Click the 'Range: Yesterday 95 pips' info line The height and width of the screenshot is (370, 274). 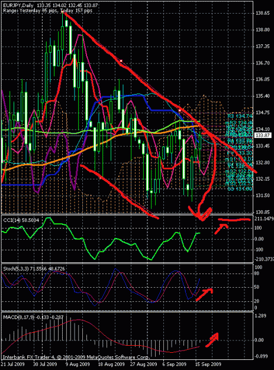(47, 11)
